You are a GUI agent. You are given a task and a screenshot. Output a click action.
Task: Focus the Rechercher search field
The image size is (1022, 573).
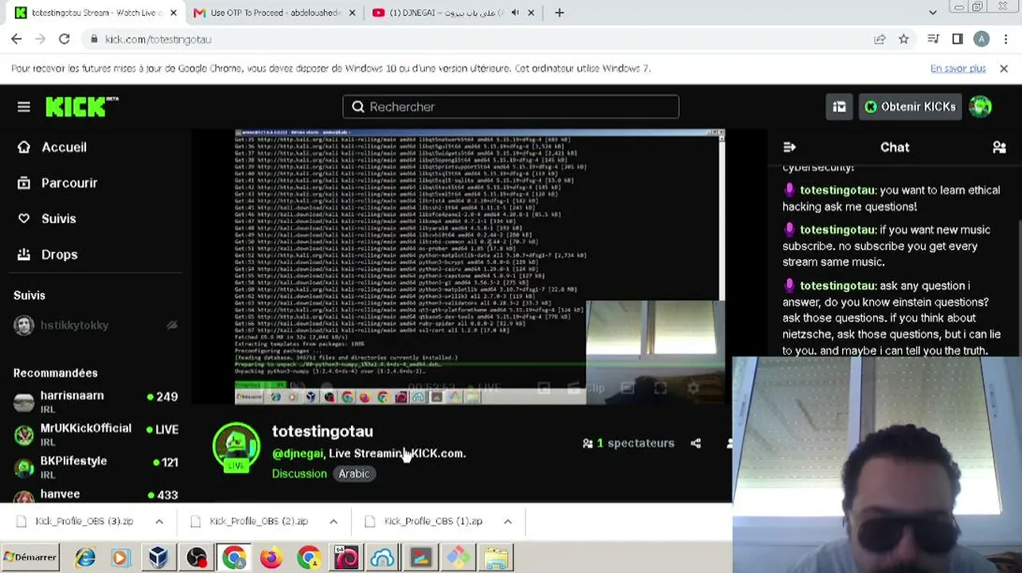pos(511,107)
